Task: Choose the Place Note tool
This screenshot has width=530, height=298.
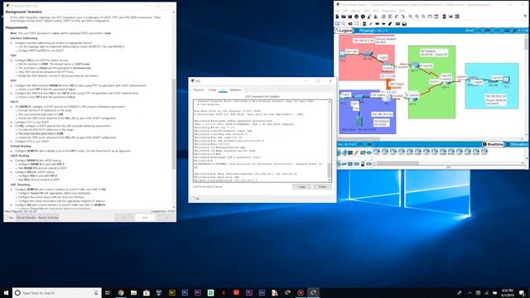Action: (364, 24)
